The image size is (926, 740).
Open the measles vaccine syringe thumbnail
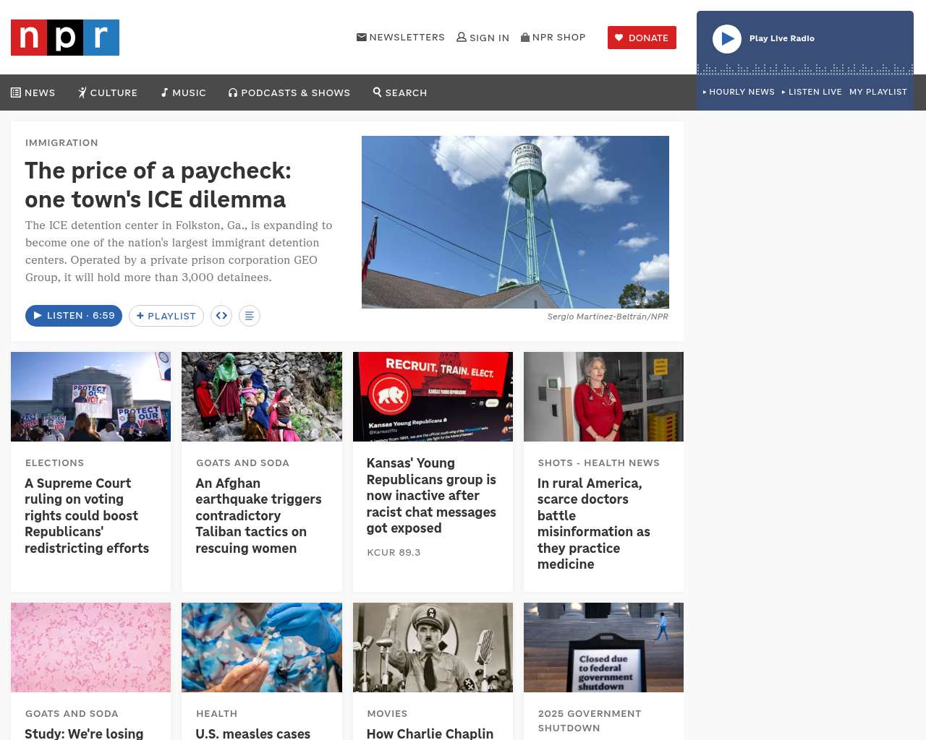pyautogui.click(x=262, y=647)
